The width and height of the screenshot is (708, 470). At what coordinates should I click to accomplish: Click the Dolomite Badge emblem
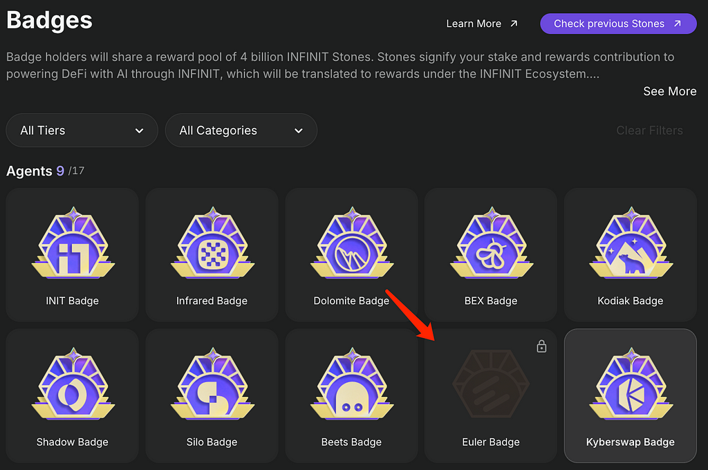[x=352, y=243]
